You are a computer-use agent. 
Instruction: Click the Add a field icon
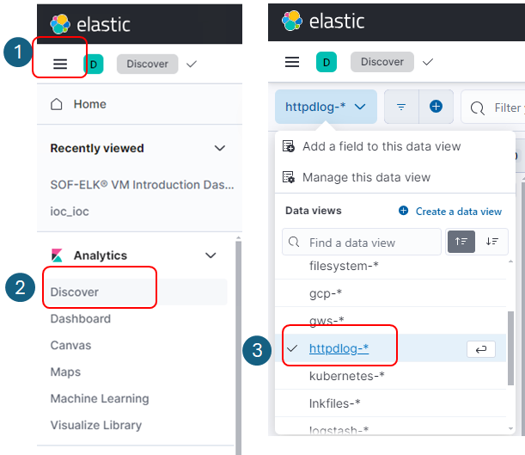click(x=289, y=146)
